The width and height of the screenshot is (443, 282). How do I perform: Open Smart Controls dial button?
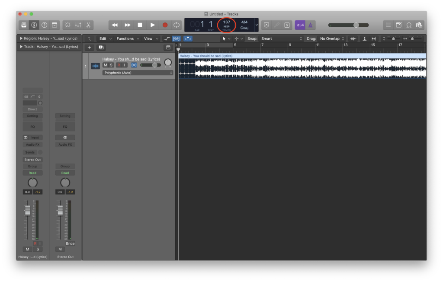68,25
